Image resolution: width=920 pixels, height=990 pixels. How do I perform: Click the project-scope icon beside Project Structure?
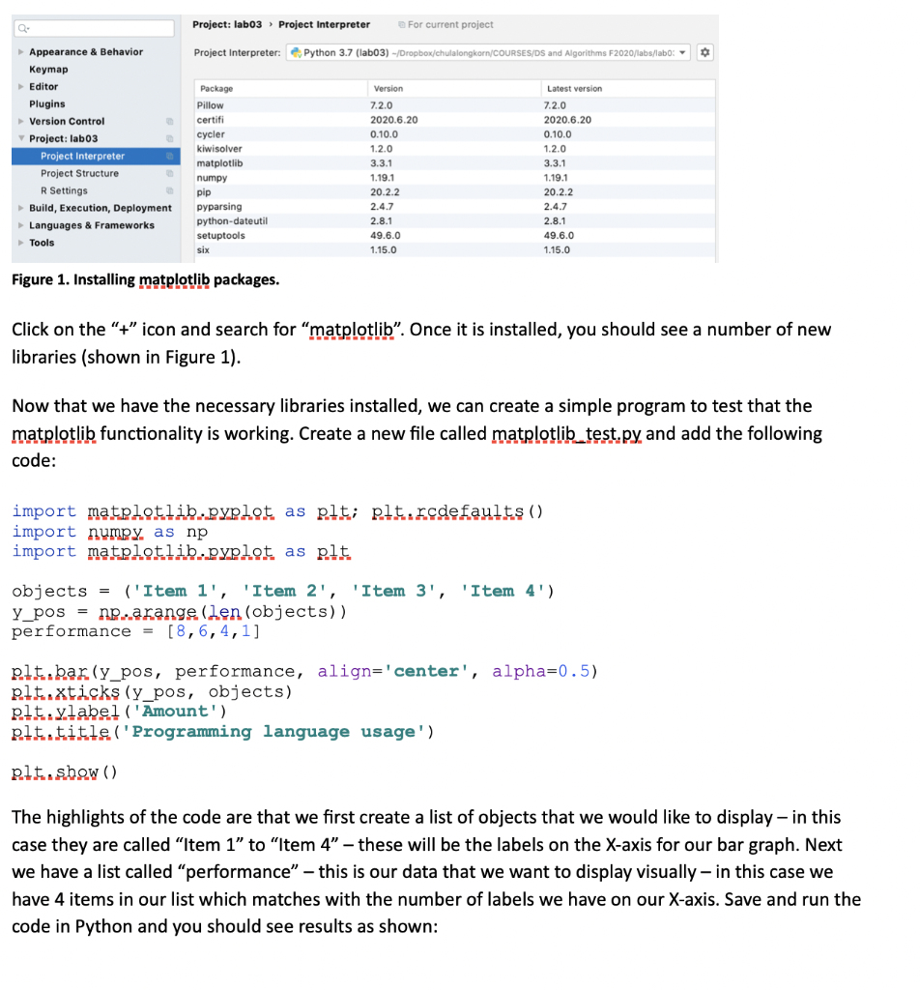point(170,173)
